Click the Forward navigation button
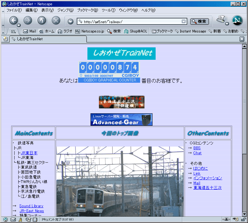This screenshot has width=248, height=223. [28, 20]
